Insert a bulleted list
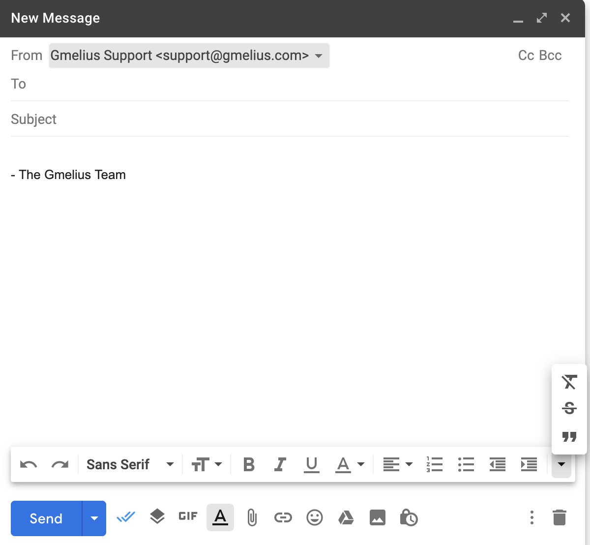The image size is (590, 545). 466,464
